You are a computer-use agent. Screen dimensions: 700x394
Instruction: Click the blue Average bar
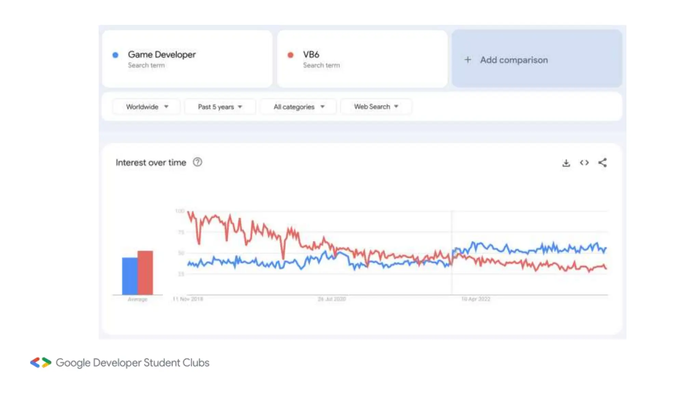click(130, 276)
